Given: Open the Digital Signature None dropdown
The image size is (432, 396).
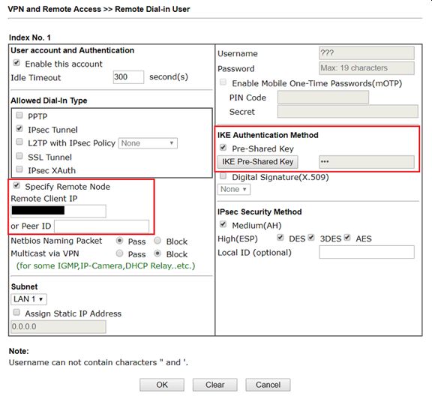Looking at the screenshot, I should tap(234, 189).
